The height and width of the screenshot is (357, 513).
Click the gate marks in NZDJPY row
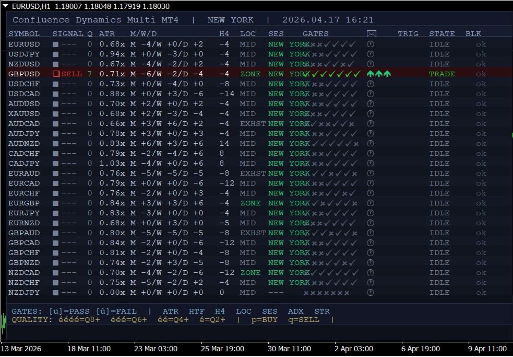click(x=327, y=293)
